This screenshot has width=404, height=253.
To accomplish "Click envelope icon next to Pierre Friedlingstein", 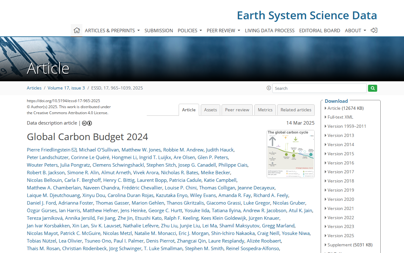I will point(74,150).
